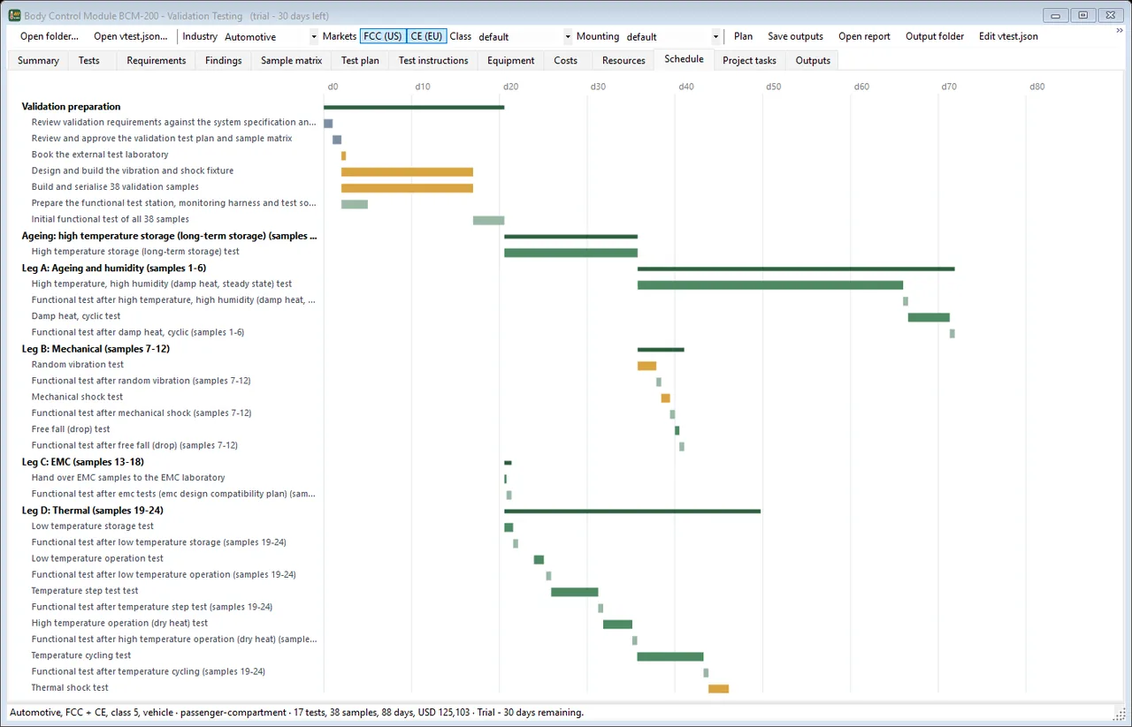
Task: Click the Output folder button
Action: (x=935, y=36)
